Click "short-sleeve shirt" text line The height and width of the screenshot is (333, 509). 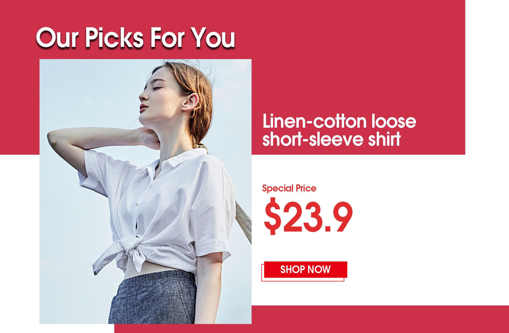tap(331, 139)
